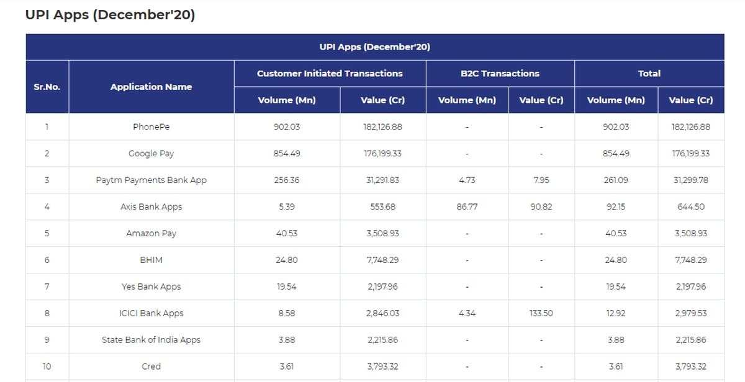Screen dimensions: 745x382
Task: Select the Cred application name cell
Action: point(151,366)
